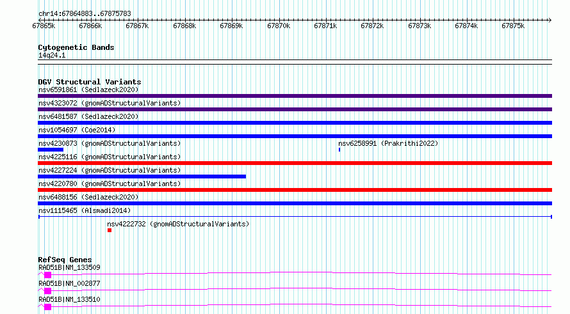Open the nsv4227224 variant label
Image resolution: width=570 pixels, height=314 pixels.
(x=110, y=170)
